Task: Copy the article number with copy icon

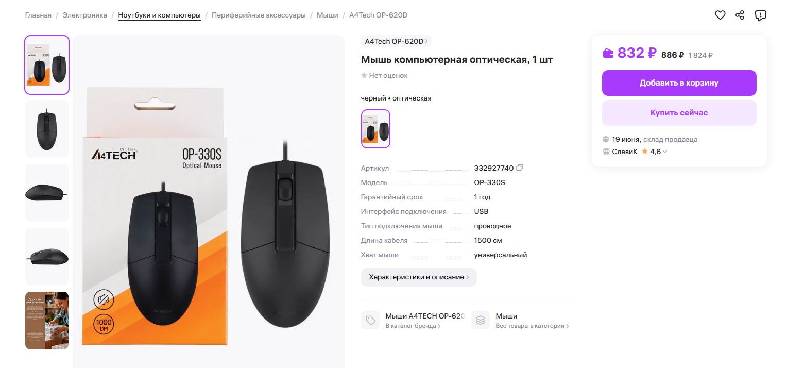Action: (x=520, y=168)
